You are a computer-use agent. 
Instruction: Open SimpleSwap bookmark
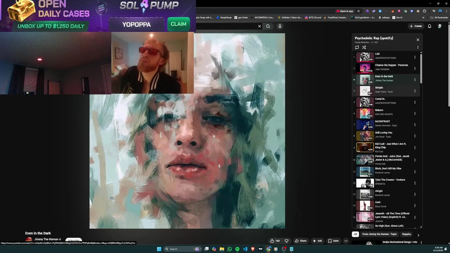224,17
